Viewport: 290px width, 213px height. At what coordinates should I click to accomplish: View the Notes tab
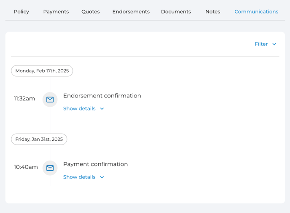point(213,12)
